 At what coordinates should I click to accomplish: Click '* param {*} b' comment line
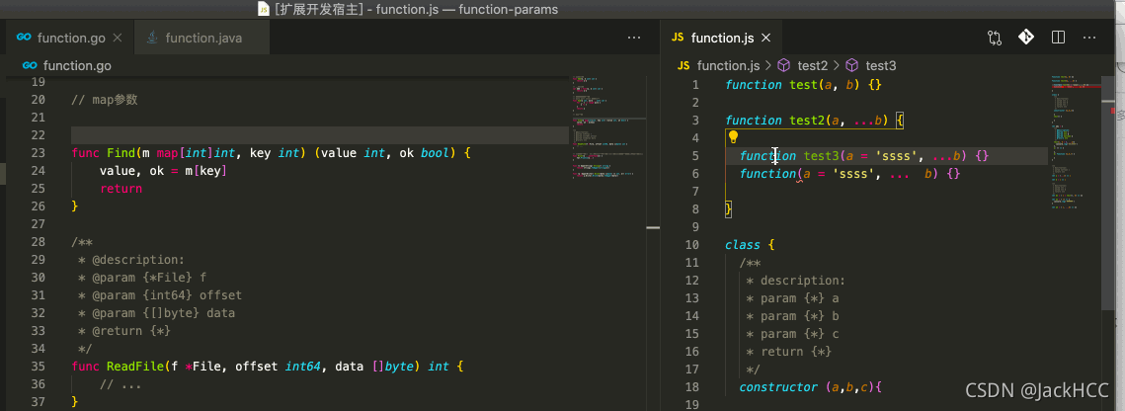pos(792,315)
